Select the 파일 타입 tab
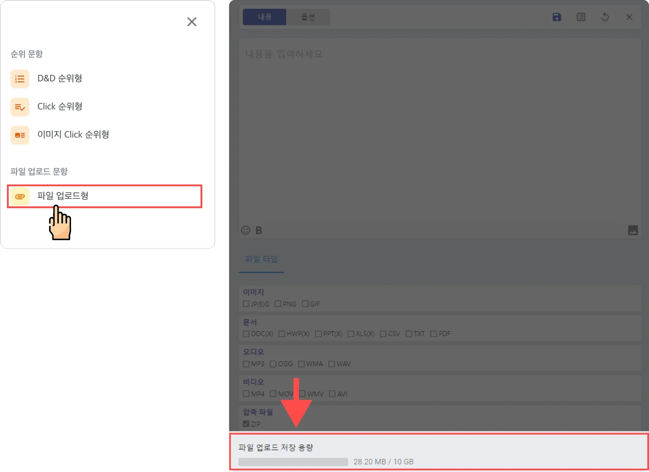This screenshot has height=472, width=649. click(261, 259)
